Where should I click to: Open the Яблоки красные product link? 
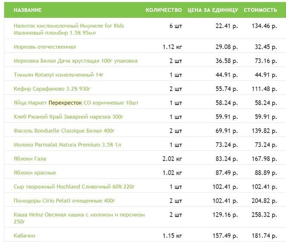tap(35, 172)
